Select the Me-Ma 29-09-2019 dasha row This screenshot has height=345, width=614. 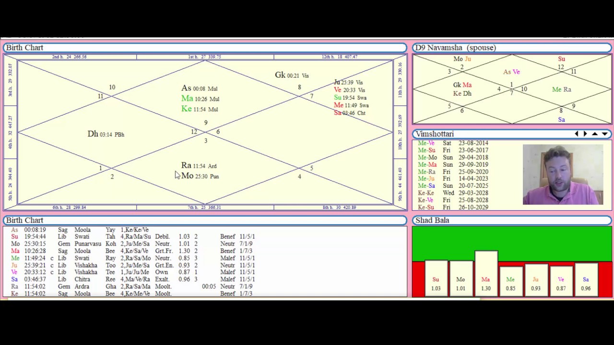point(453,164)
